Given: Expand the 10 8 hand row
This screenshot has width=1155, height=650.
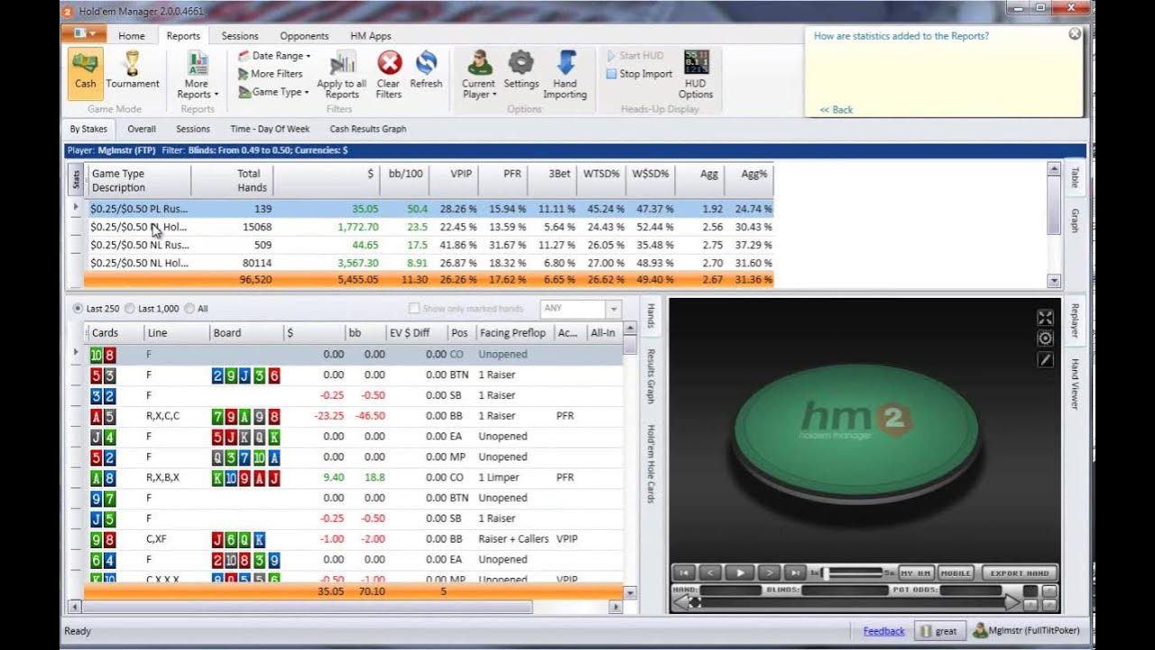Looking at the screenshot, I should pyautogui.click(x=77, y=354).
